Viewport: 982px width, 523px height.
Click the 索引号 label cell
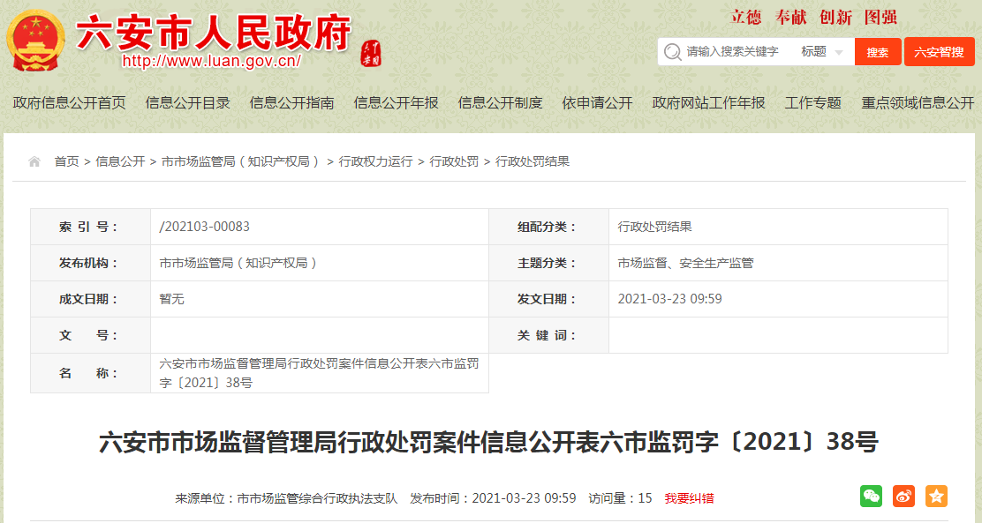click(90, 227)
